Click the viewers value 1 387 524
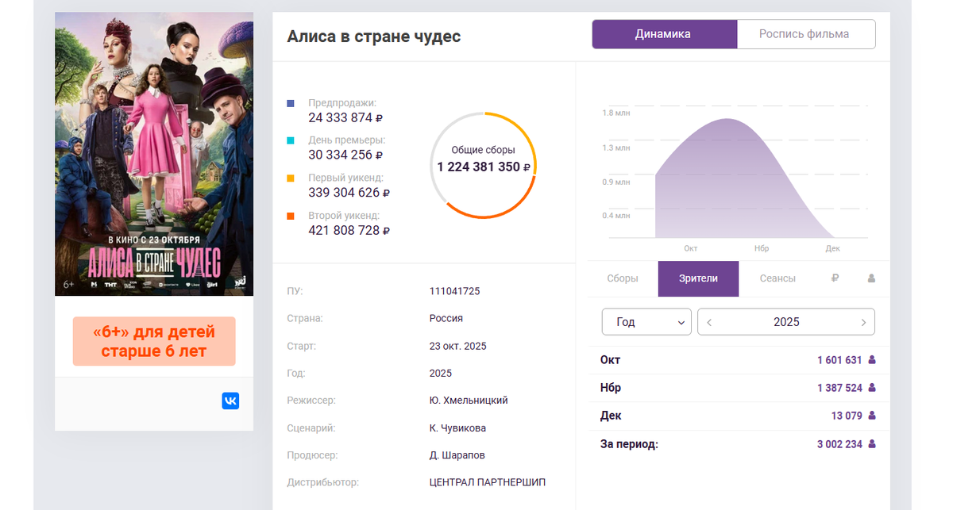953x510 pixels. coord(839,388)
